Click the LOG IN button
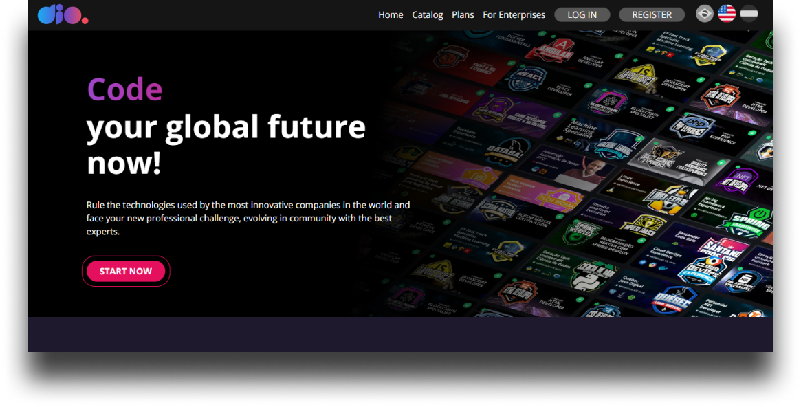Image resolution: width=801 pixels, height=407 pixels. (x=582, y=15)
